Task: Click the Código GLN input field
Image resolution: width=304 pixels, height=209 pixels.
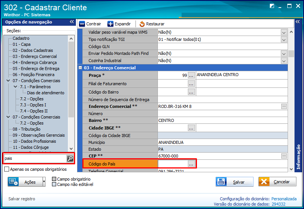Action: [x=222, y=47]
